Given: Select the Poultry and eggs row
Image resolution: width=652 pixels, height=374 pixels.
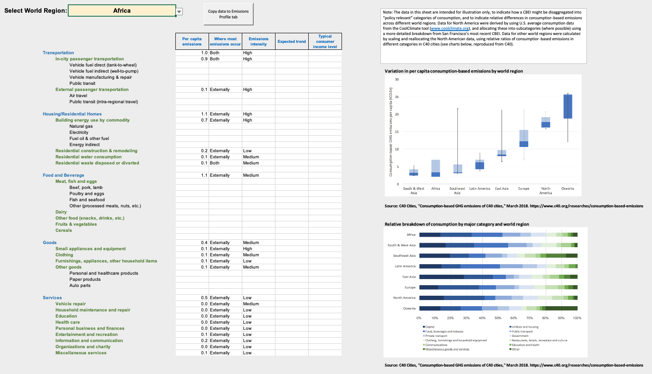Looking at the screenshot, I should point(87,193).
